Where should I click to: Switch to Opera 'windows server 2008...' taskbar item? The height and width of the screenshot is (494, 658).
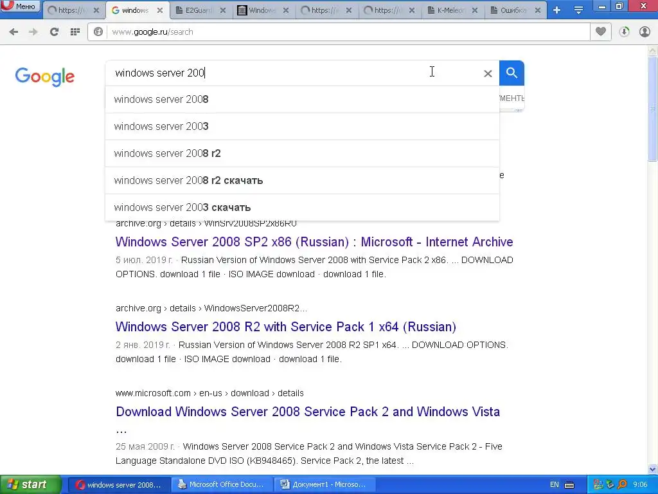119,485
